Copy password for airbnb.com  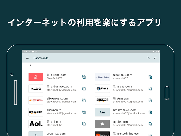click(84, 77)
